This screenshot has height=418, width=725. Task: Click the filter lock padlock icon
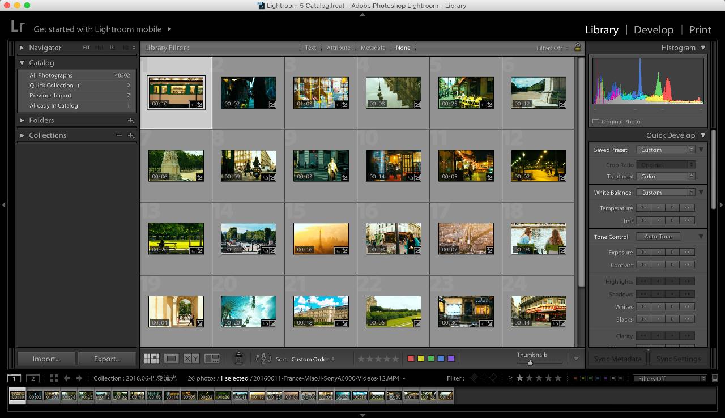[x=578, y=48]
